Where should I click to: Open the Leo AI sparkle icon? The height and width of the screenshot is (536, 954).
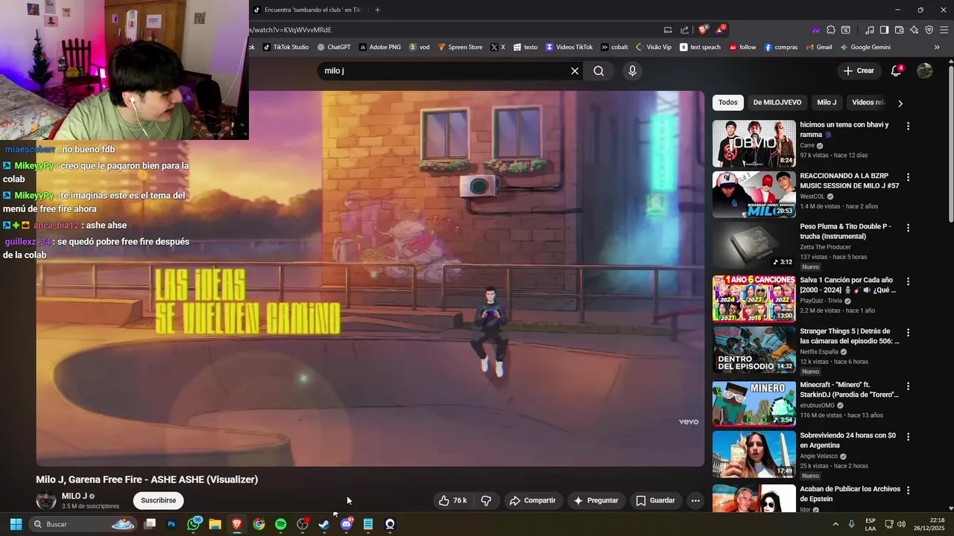click(914, 30)
